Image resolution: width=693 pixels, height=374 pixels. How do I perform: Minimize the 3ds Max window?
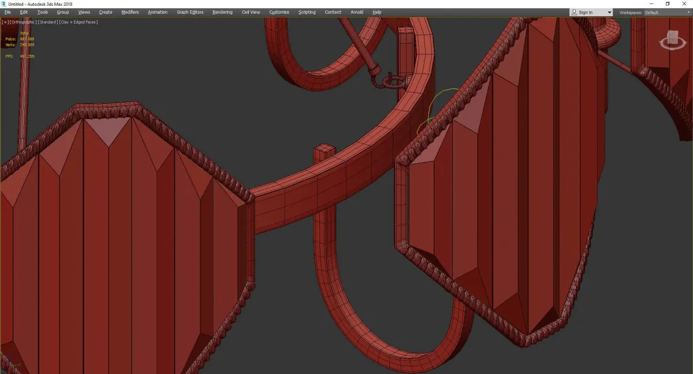click(652, 3)
